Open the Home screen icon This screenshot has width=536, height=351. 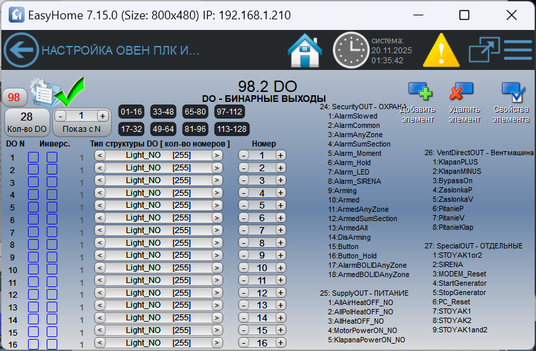[x=305, y=51]
